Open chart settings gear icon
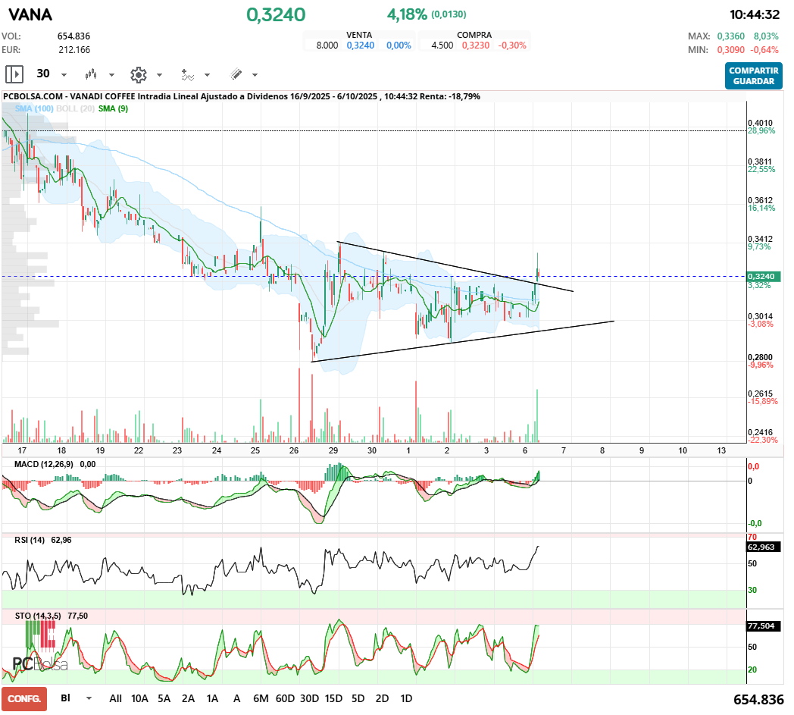This screenshot has height=715, width=794. (138, 75)
